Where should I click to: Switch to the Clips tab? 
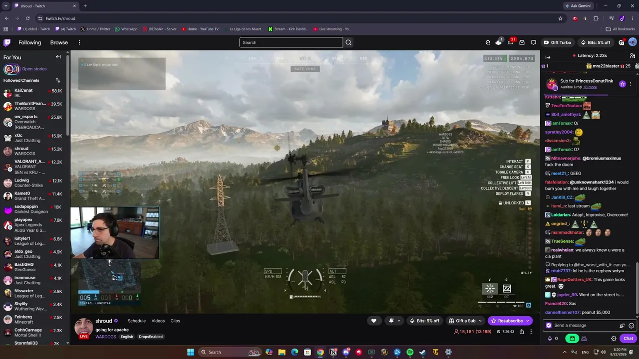coord(175,321)
